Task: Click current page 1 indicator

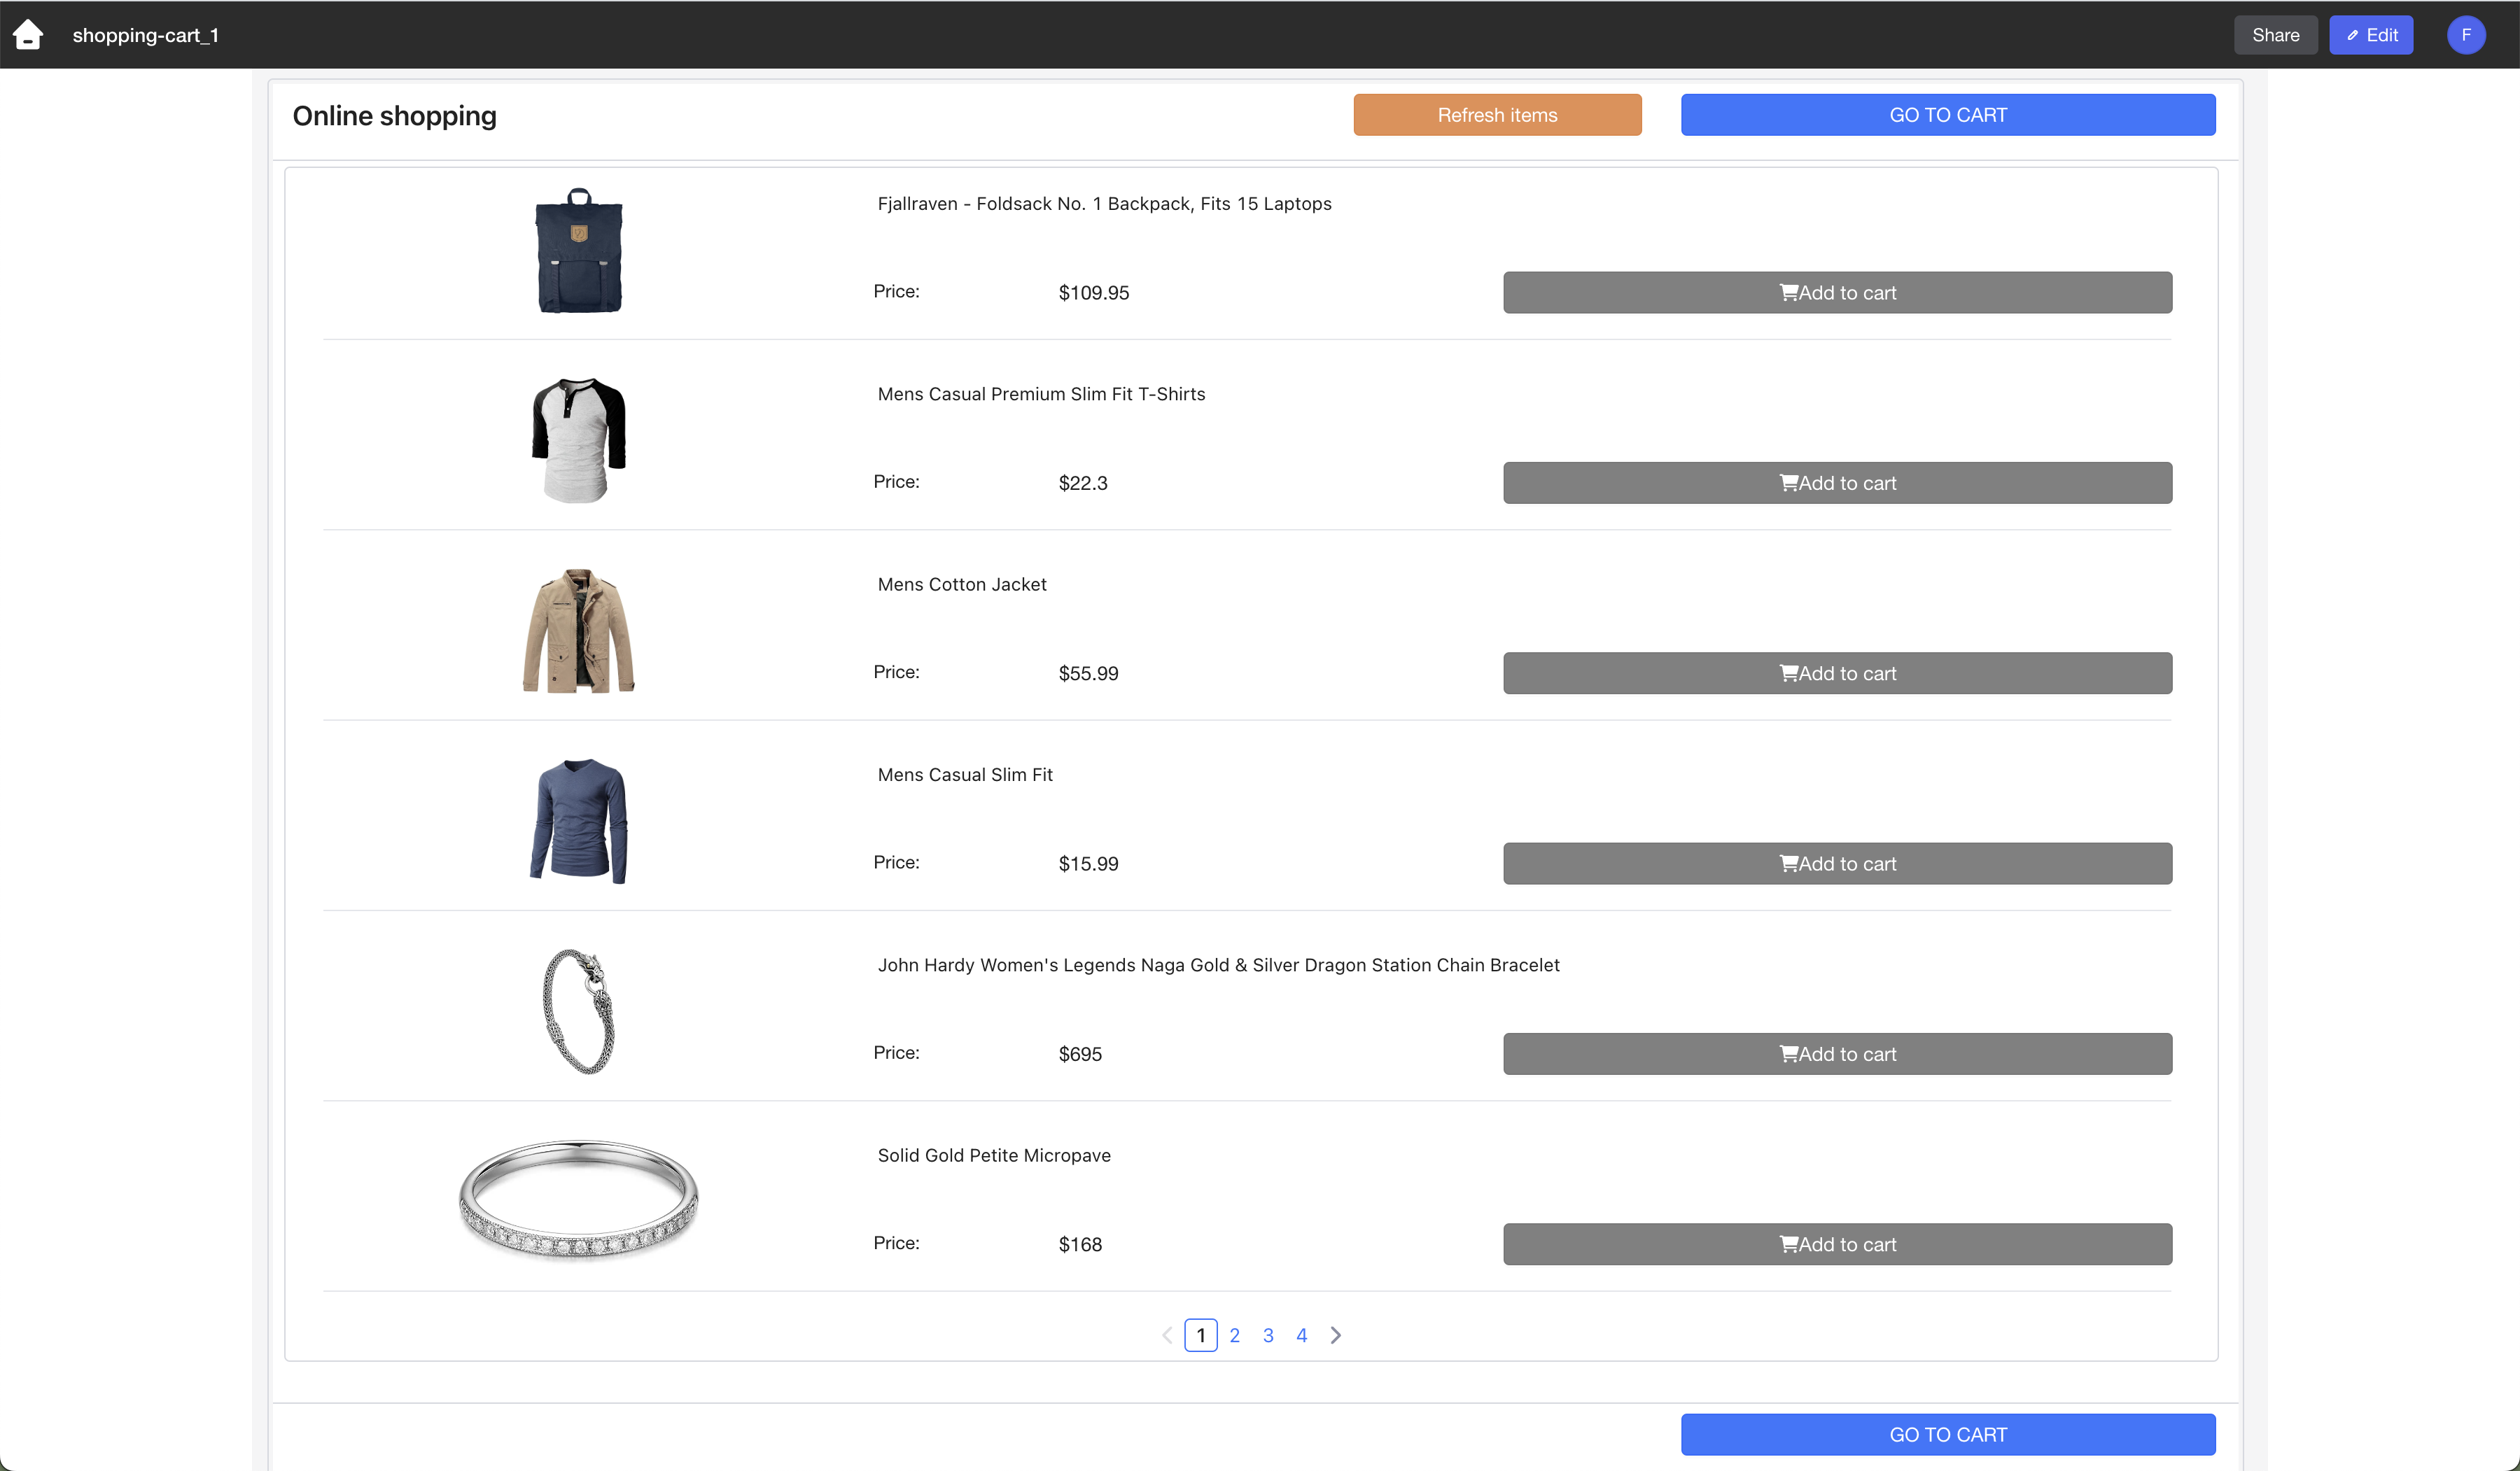Action: [x=1201, y=1335]
